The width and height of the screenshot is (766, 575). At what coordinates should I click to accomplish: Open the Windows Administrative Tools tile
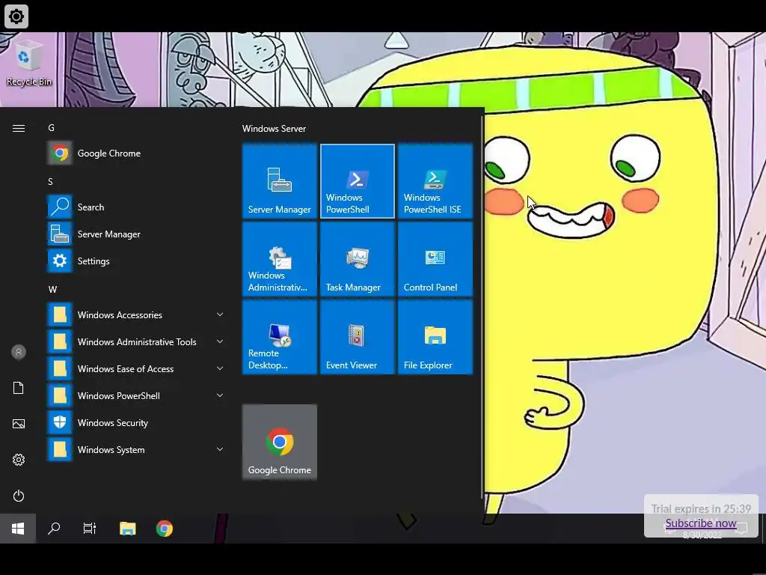[280, 259]
